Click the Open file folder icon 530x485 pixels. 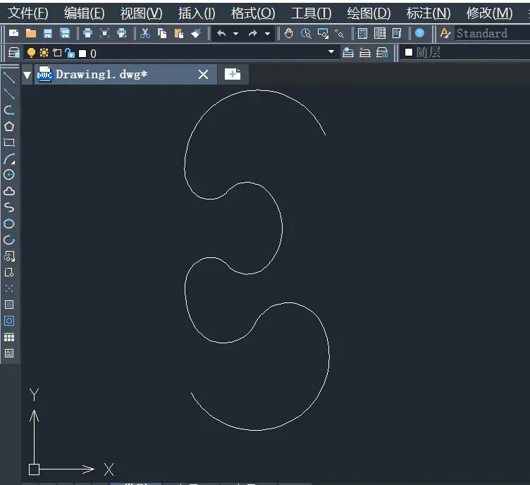pyautogui.click(x=31, y=33)
